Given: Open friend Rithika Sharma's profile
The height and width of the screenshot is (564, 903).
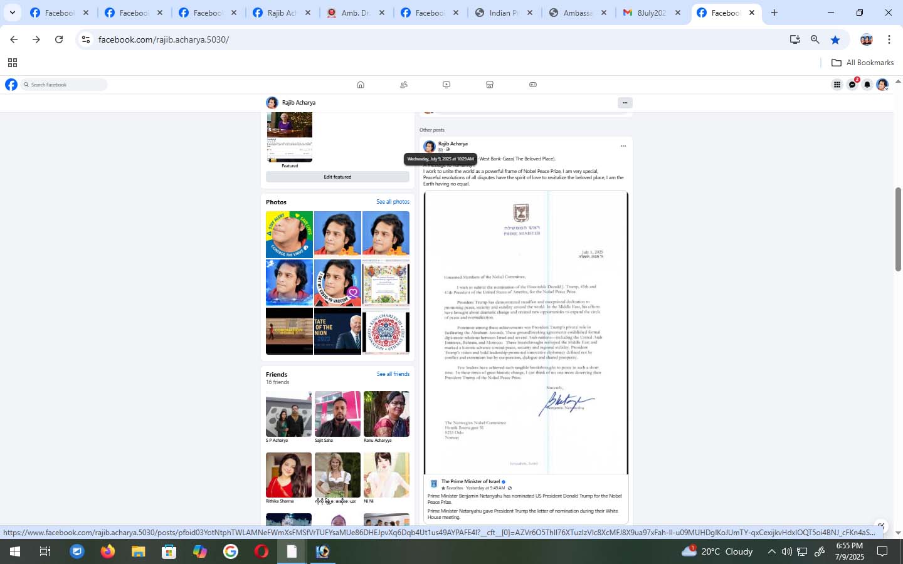Looking at the screenshot, I should [288, 475].
